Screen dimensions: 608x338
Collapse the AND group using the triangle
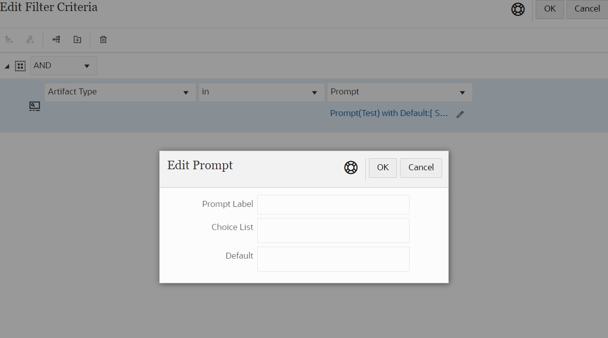[7, 66]
